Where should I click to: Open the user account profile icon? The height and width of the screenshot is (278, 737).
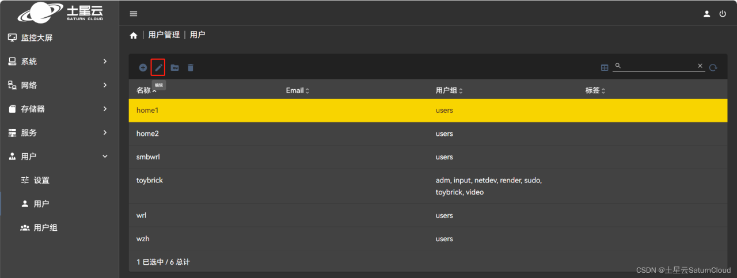click(x=706, y=14)
